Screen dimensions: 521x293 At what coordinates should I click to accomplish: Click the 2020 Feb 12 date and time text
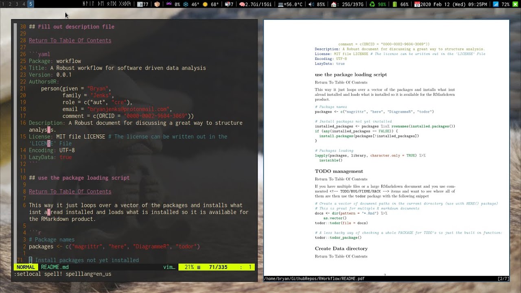453,4
